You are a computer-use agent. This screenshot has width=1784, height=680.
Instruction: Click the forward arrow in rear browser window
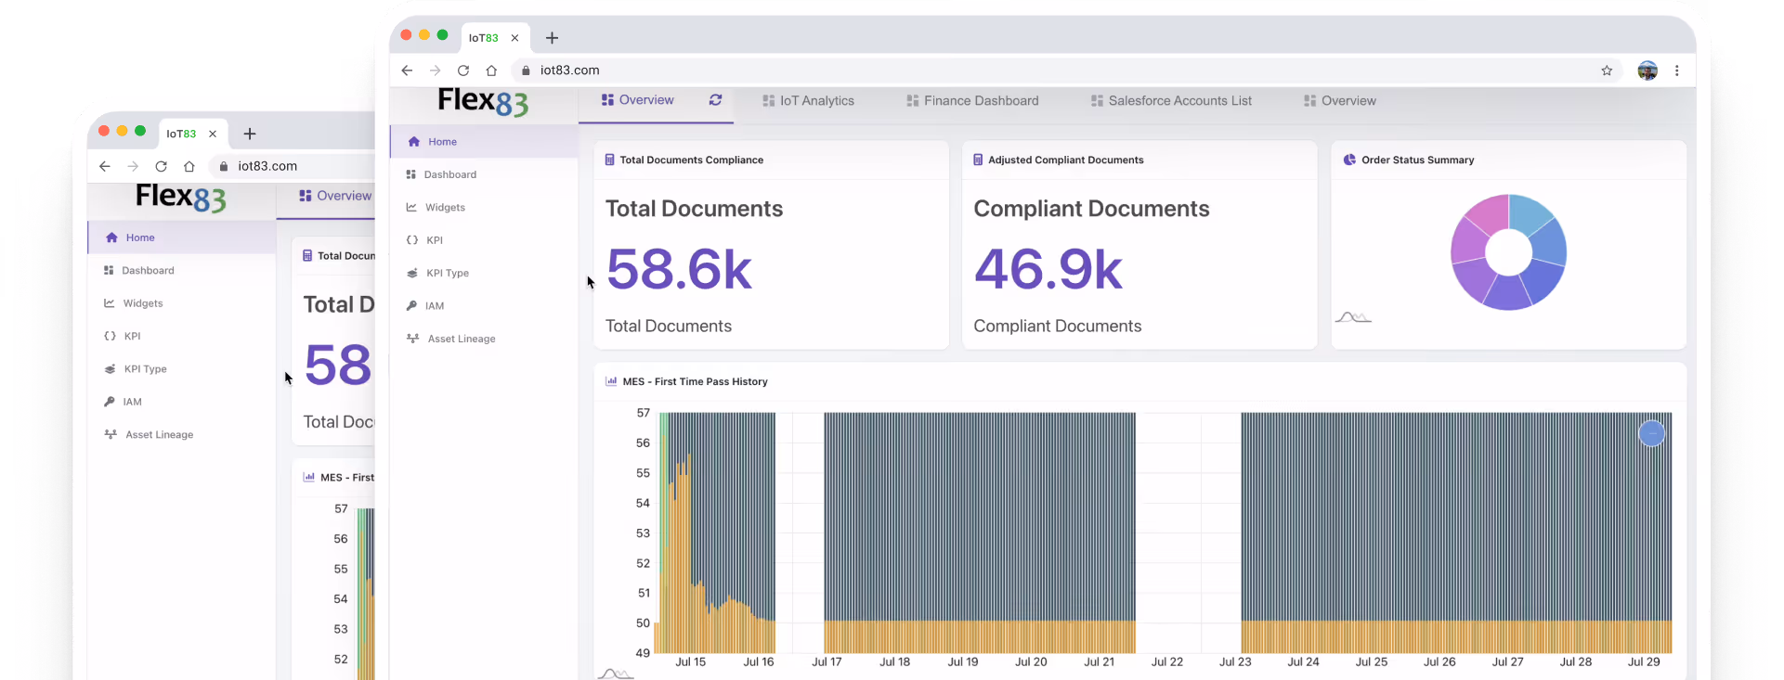pyautogui.click(x=133, y=166)
